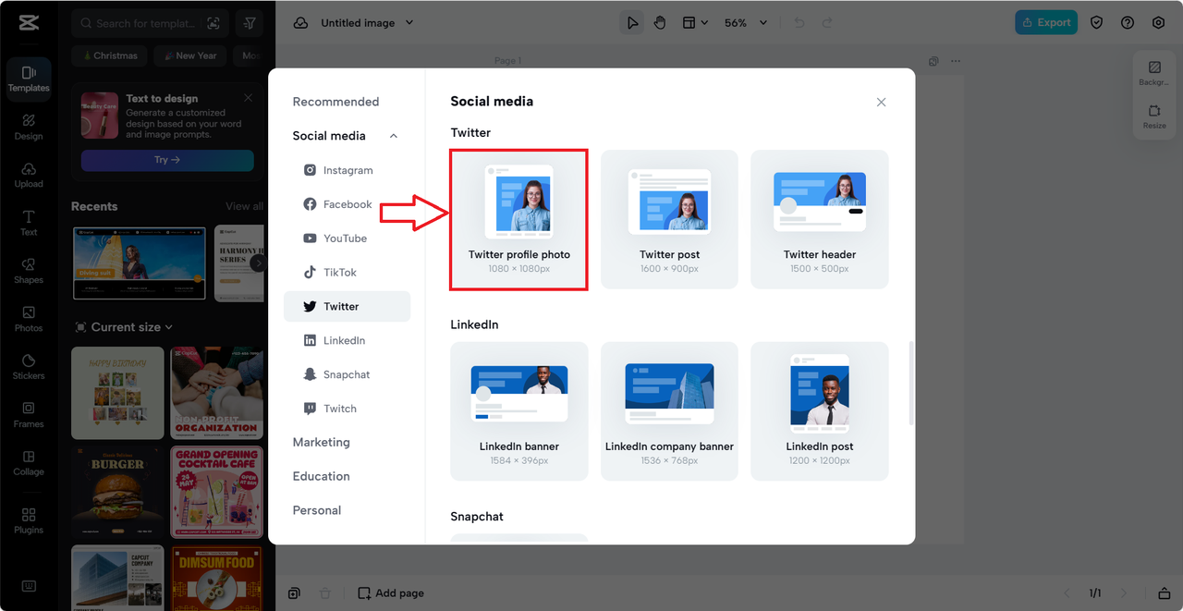Click the delete page trash icon
Screen dimensions: 1183x611
pyautogui.click(x=324, y=593)
